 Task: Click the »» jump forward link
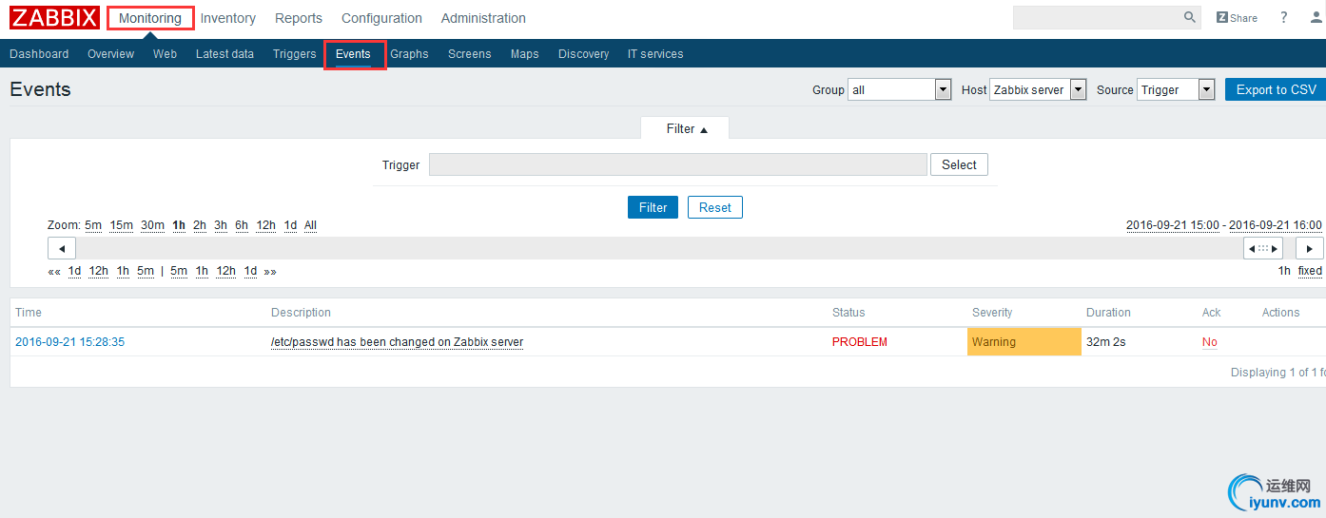pos(270,271)
